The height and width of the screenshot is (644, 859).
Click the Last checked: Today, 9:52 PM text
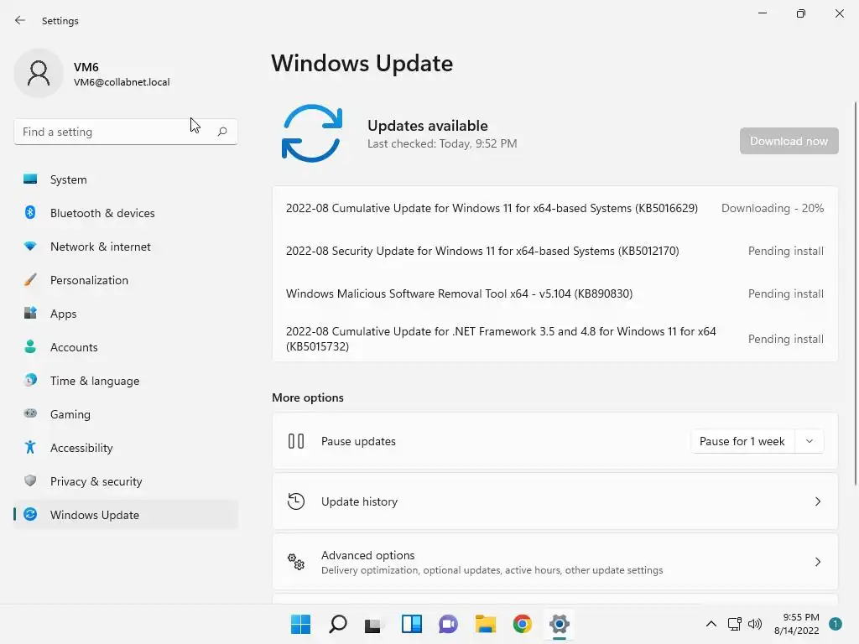click(442, 143)
